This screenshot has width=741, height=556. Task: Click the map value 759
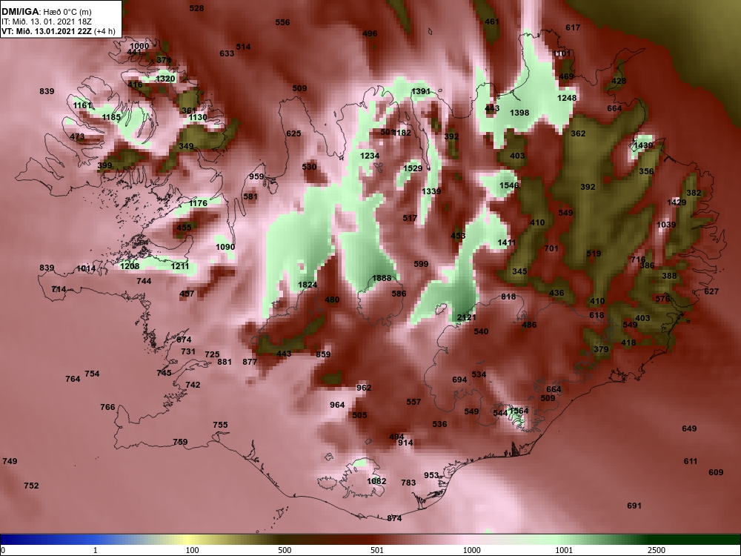point(180,442)
